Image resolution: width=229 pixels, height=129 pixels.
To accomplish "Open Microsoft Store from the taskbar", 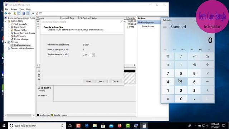I will click(103, 126).
